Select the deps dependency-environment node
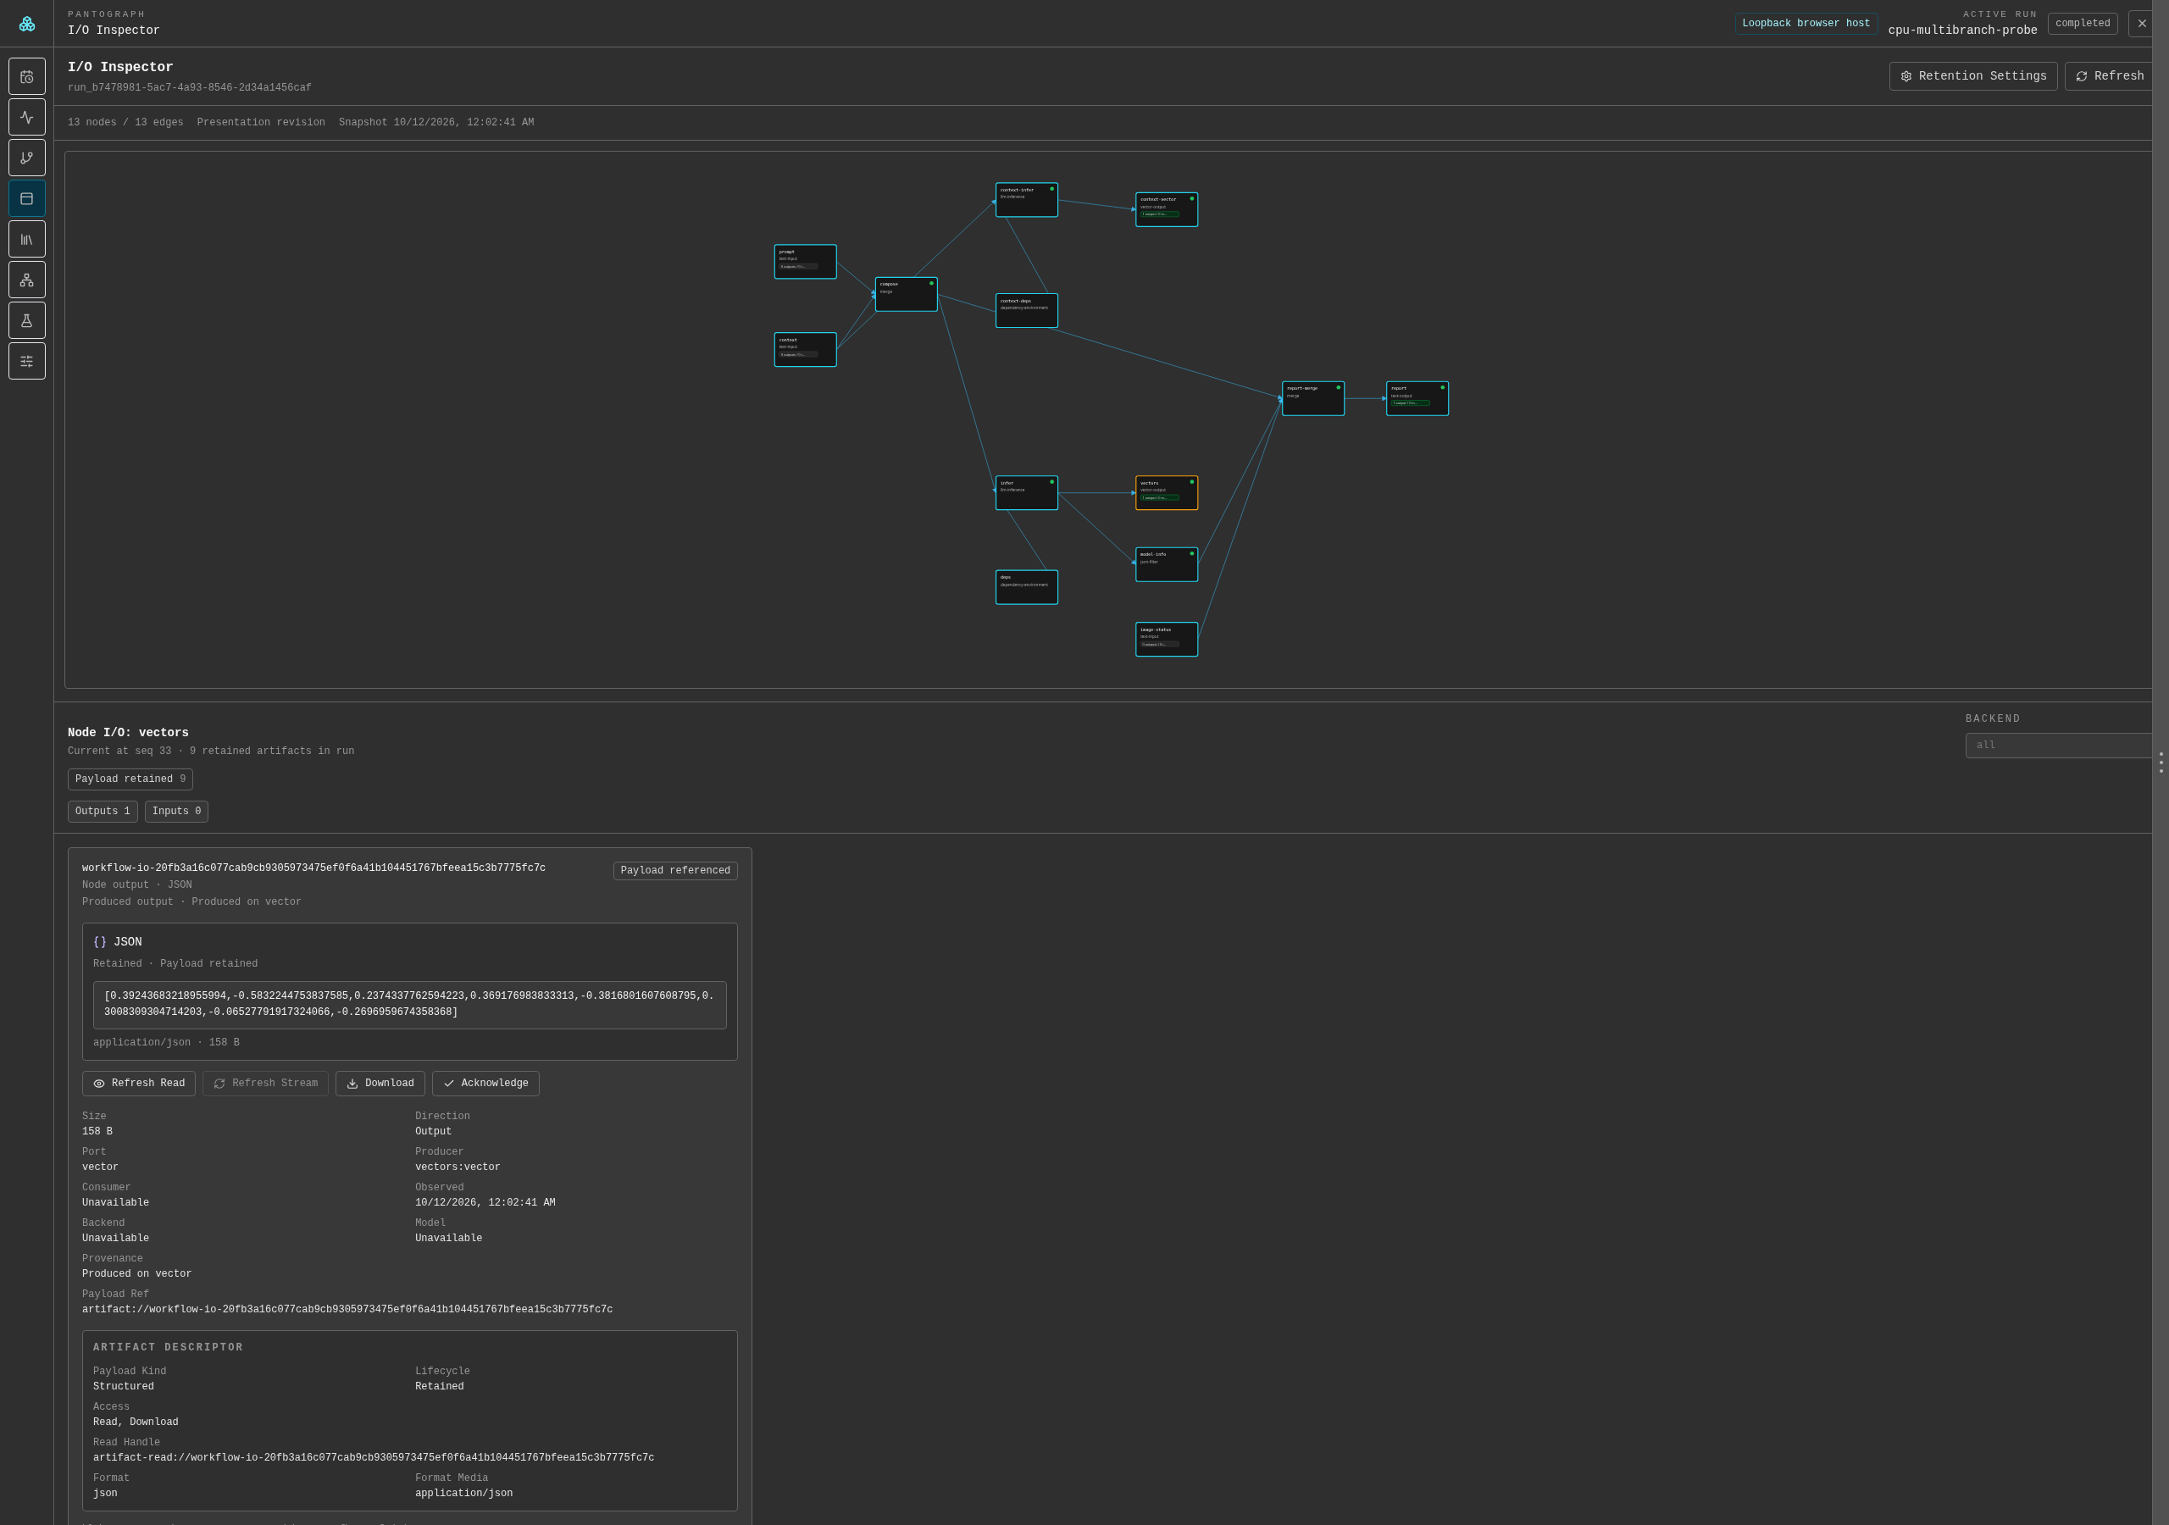 click(x=1027, y=588)
